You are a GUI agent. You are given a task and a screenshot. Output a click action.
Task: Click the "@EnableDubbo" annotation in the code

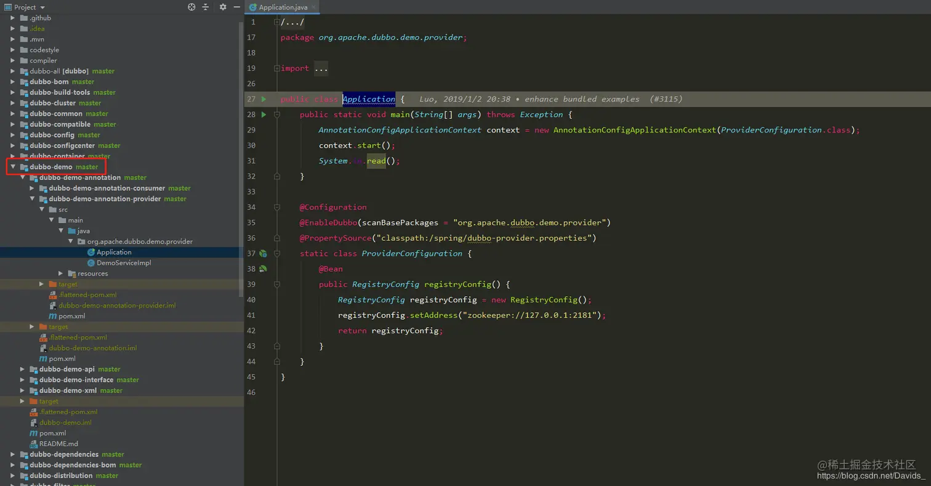point(328,222)
